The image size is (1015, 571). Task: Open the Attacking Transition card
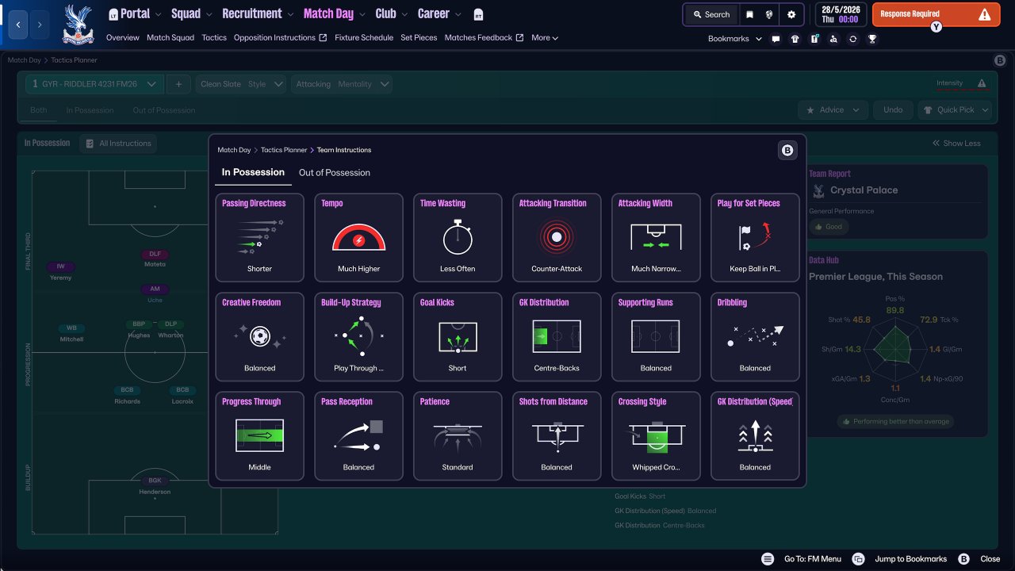pos(557,237)
